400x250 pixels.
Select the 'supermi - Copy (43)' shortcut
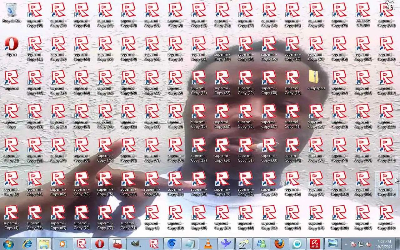pyautogui.click(x=293, y=82)
